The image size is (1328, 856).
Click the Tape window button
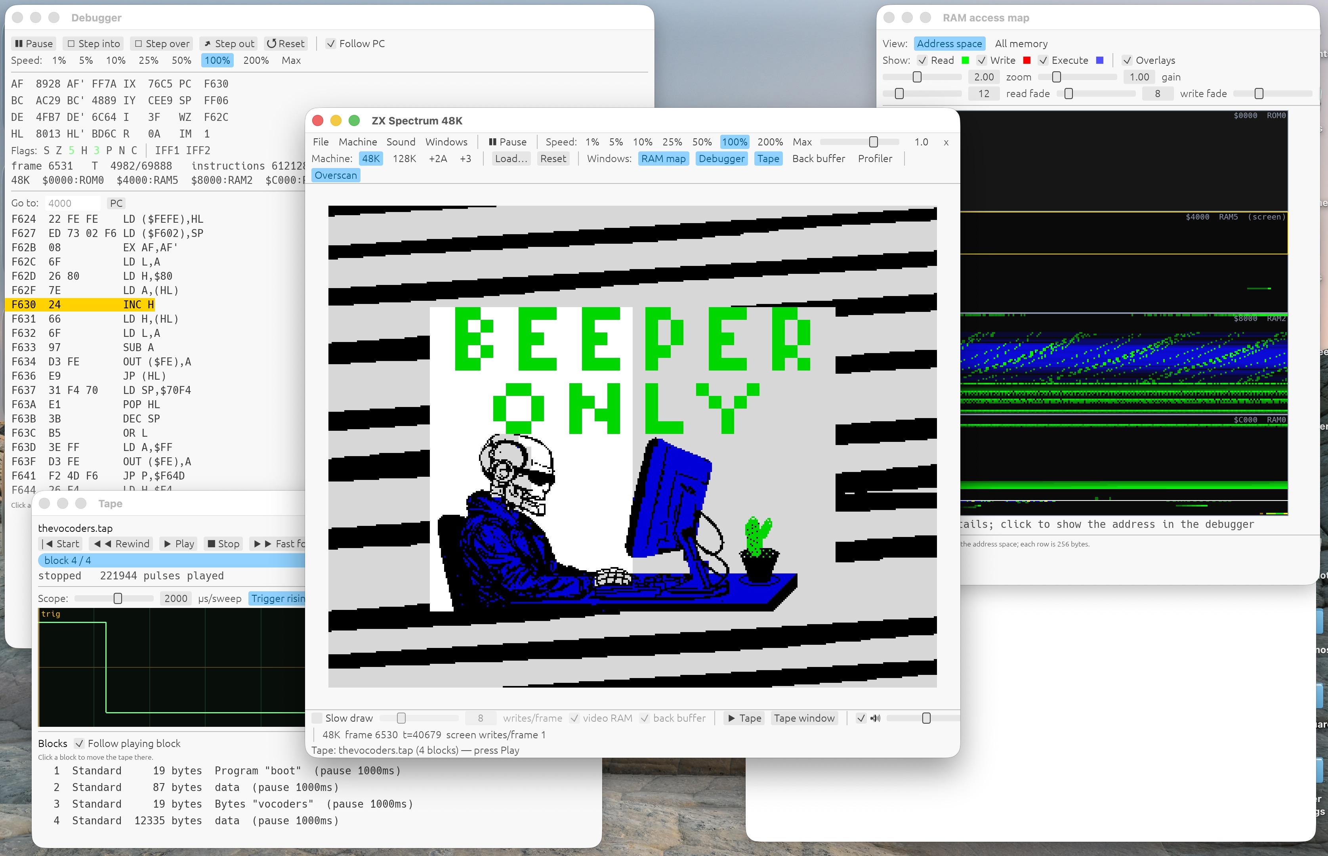tap(804, 718)
